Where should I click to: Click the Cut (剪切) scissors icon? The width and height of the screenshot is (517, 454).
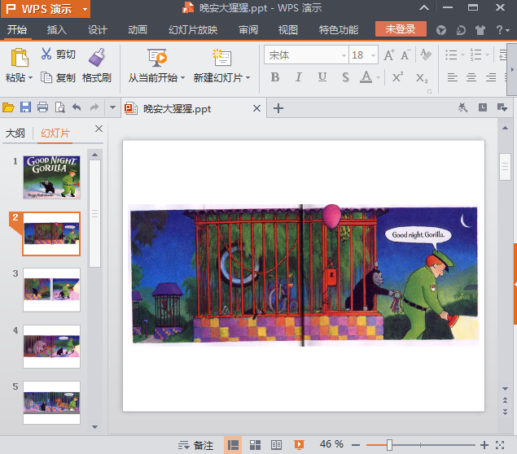tap(46, 55)
